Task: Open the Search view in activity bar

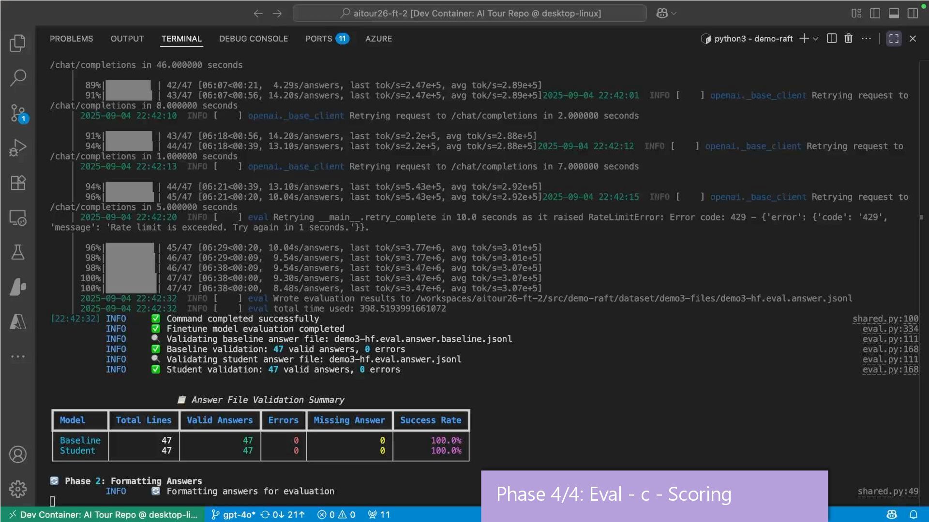Action: (x=18, y=77)
